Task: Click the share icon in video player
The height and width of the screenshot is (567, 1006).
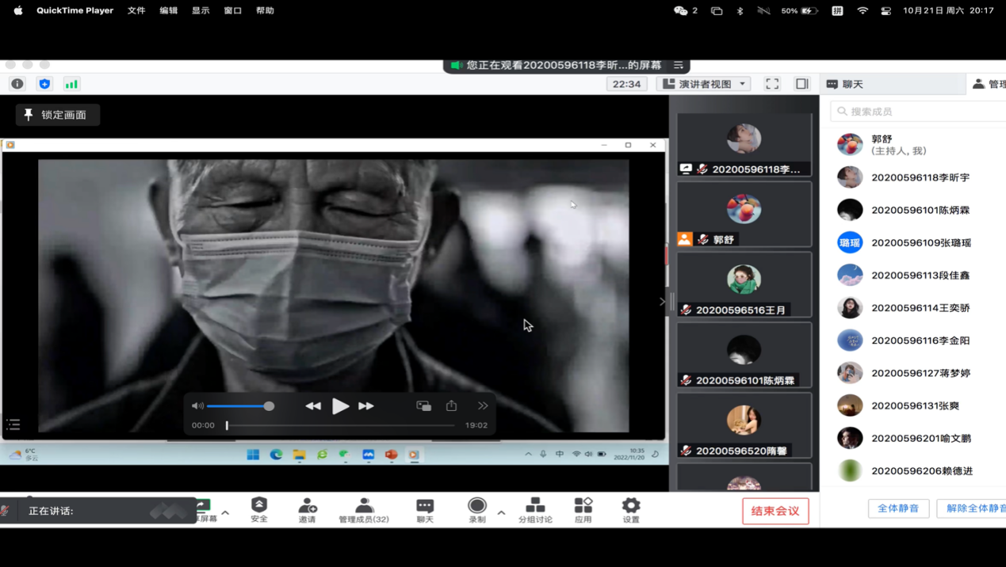Action: [452, 405]
